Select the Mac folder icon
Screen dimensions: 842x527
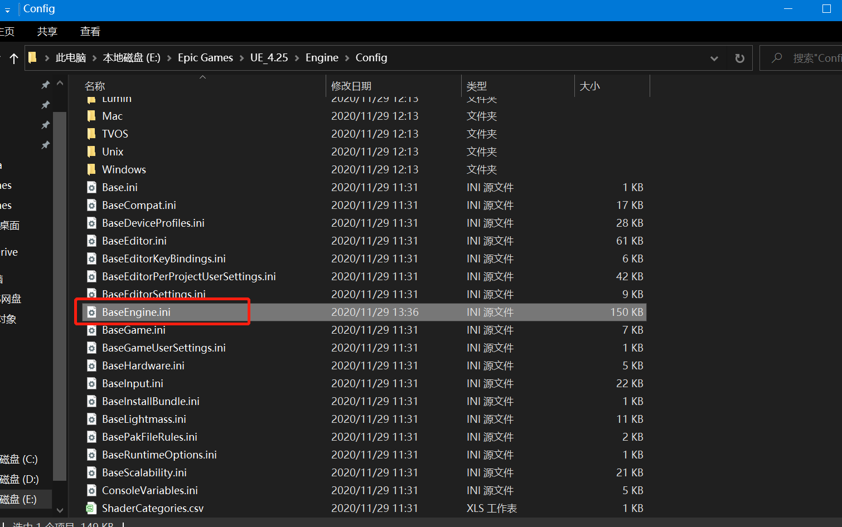[92, 116]
